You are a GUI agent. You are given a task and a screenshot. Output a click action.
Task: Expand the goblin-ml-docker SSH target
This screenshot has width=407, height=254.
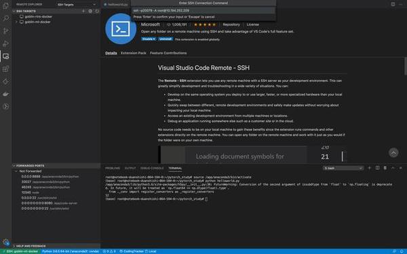[x=16, y=22]
